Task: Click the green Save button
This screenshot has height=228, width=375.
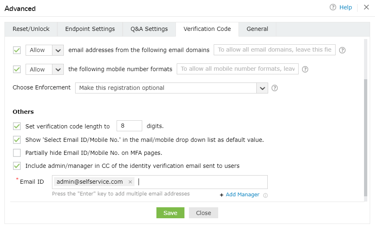Action: pos(170,213)
